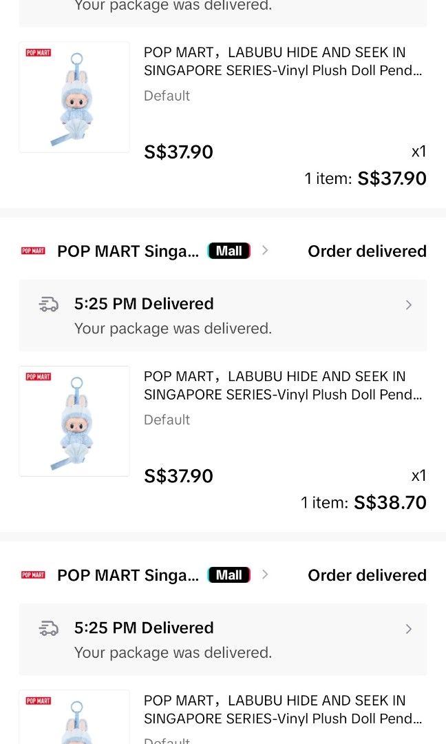
Task: Expand seller page arrow beside first POP MART Singa...
Action: click(x=265, y=251)
